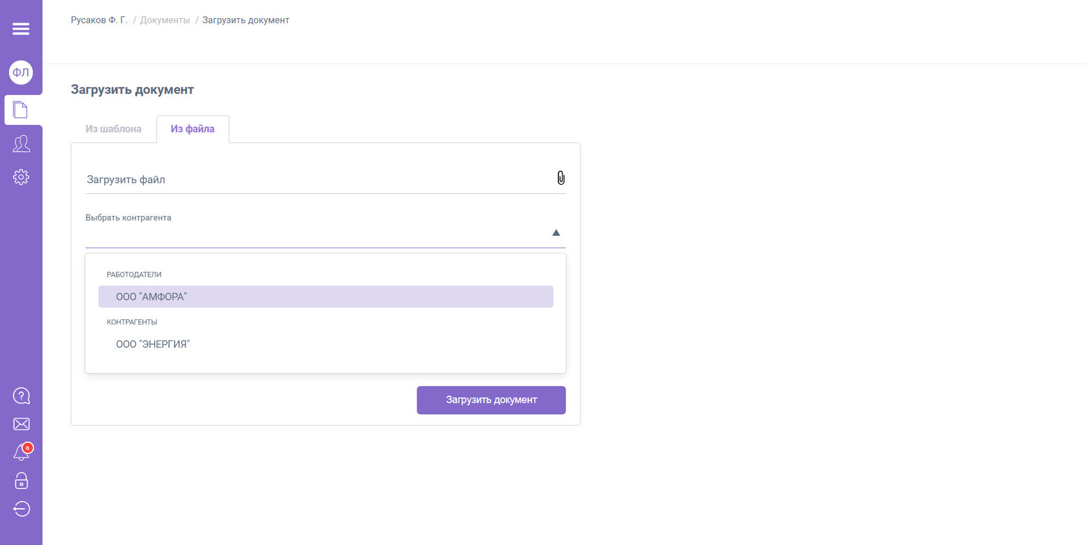Viewport: 1087px width, 545px height.
Task: Click the lock icon in sidebar
Action: click(x=21, y=481)
